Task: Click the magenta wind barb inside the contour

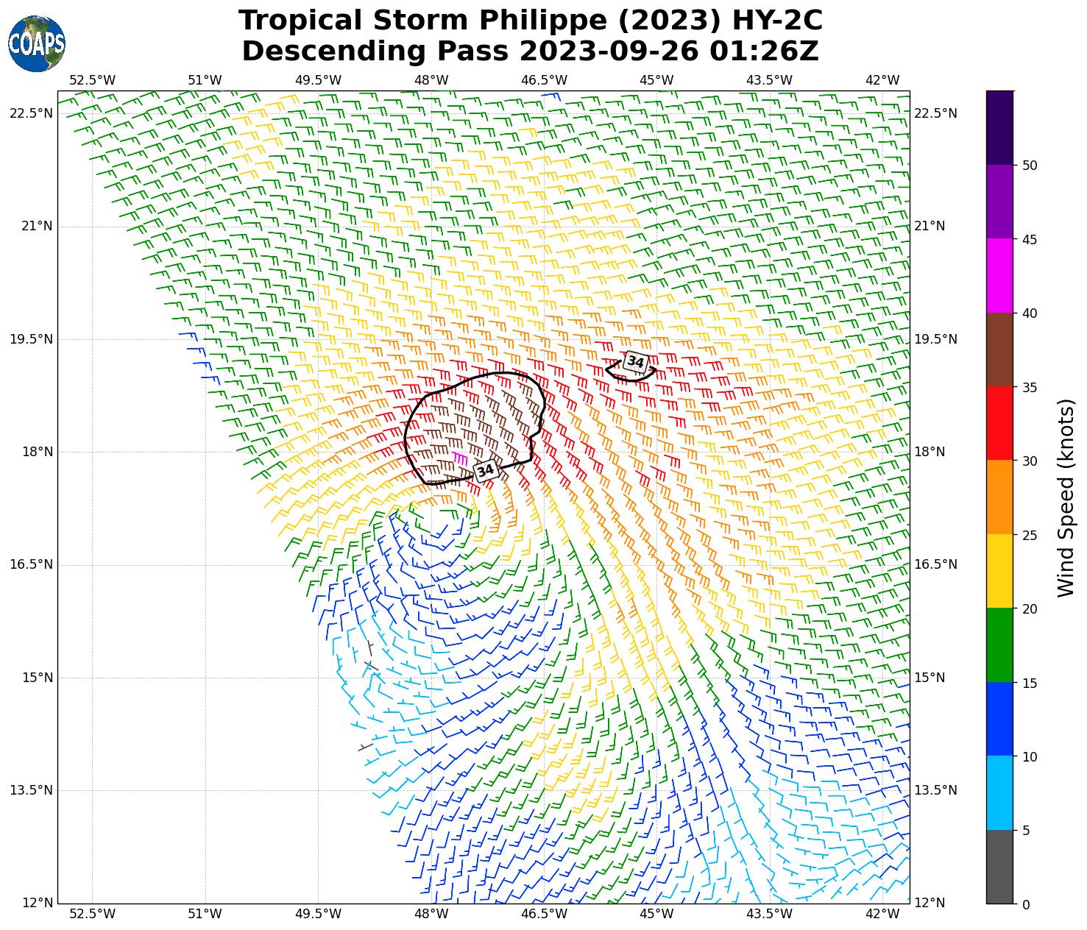Action: tap(461, 458)
